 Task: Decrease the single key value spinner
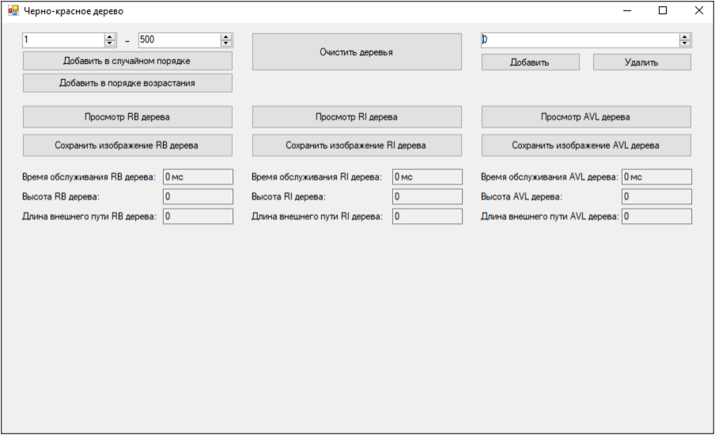(685, 43)
